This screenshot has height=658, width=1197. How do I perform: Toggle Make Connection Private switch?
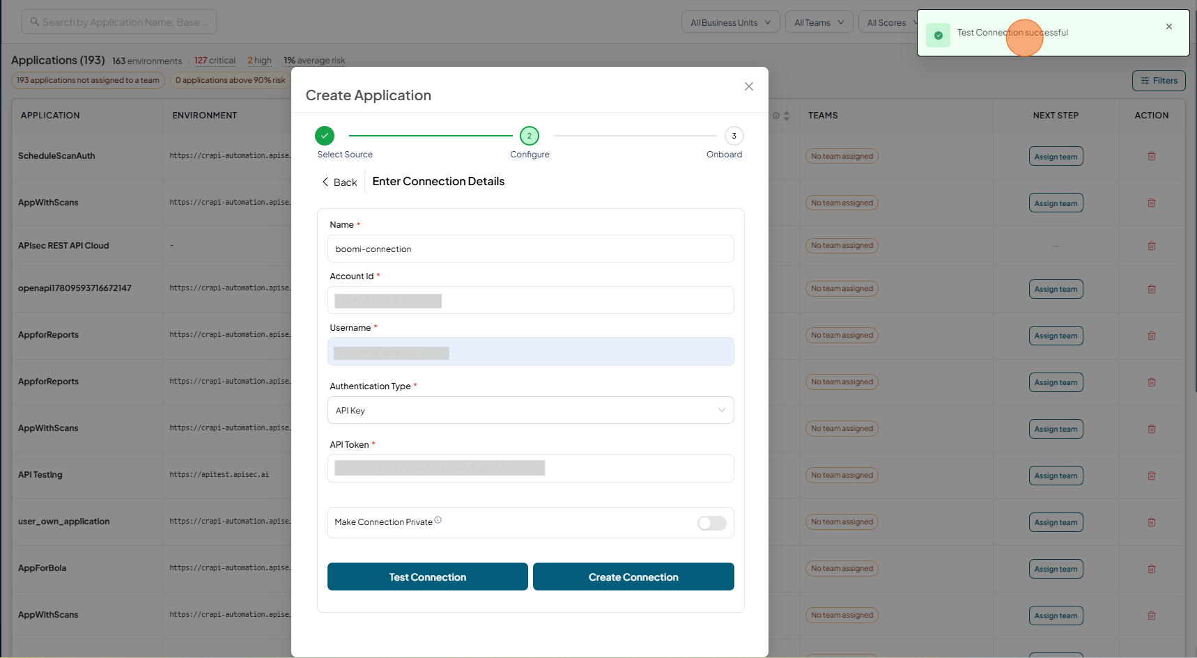pos(712,523)
